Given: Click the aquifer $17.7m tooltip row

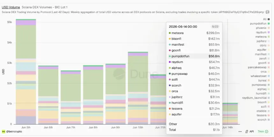Looking at the screenshot, I should pyautogui.click(x=194, y=115).
